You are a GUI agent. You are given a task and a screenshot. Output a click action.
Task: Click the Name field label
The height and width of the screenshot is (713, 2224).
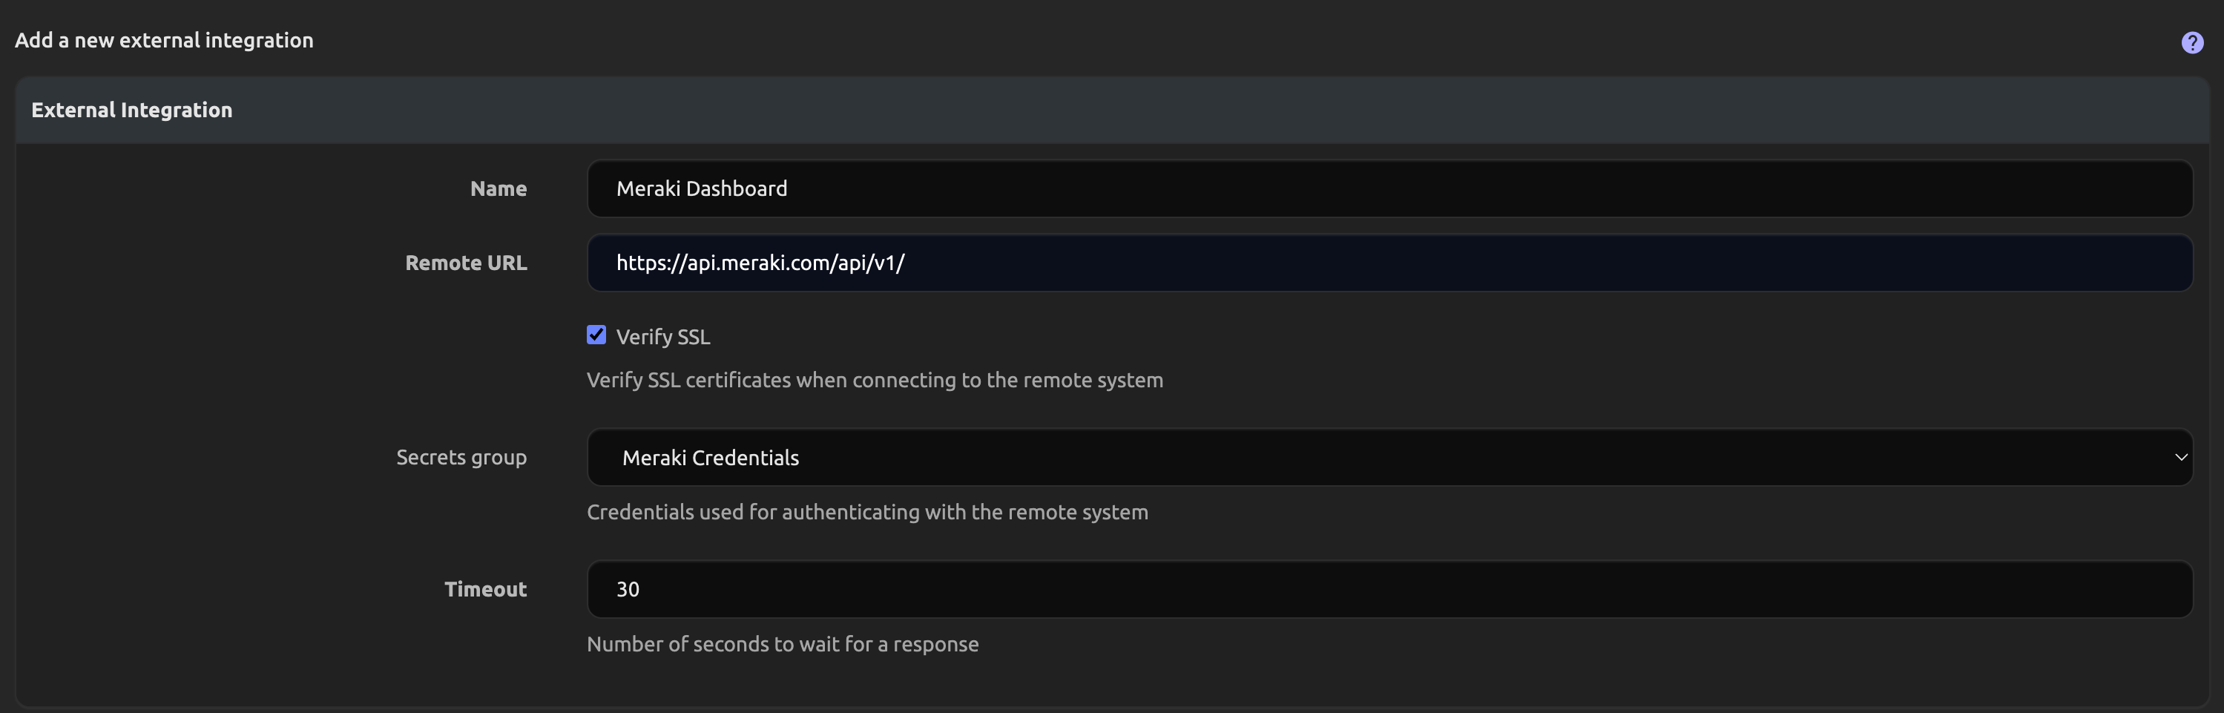[x=499, y=188]
